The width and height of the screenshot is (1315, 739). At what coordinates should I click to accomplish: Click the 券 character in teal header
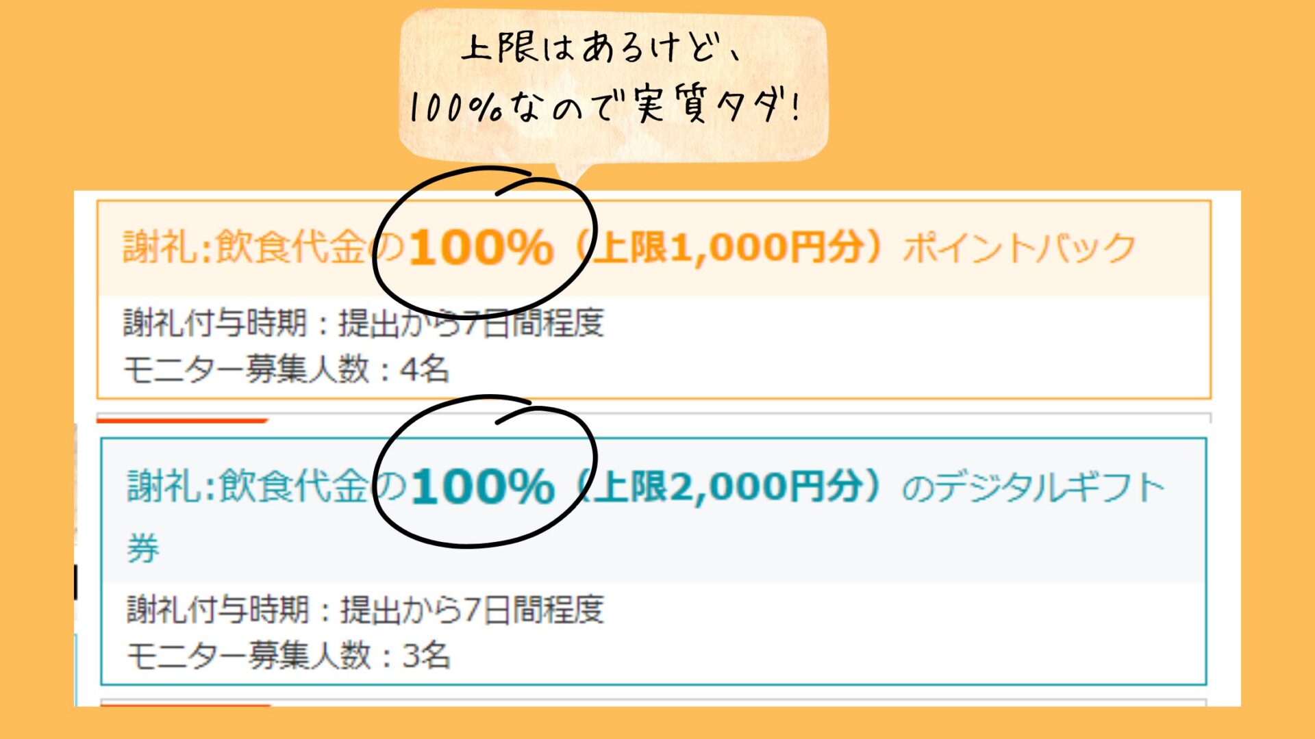tap(143, 548)
